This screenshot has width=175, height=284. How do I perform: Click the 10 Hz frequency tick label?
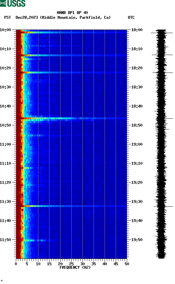tap(38, 264)
